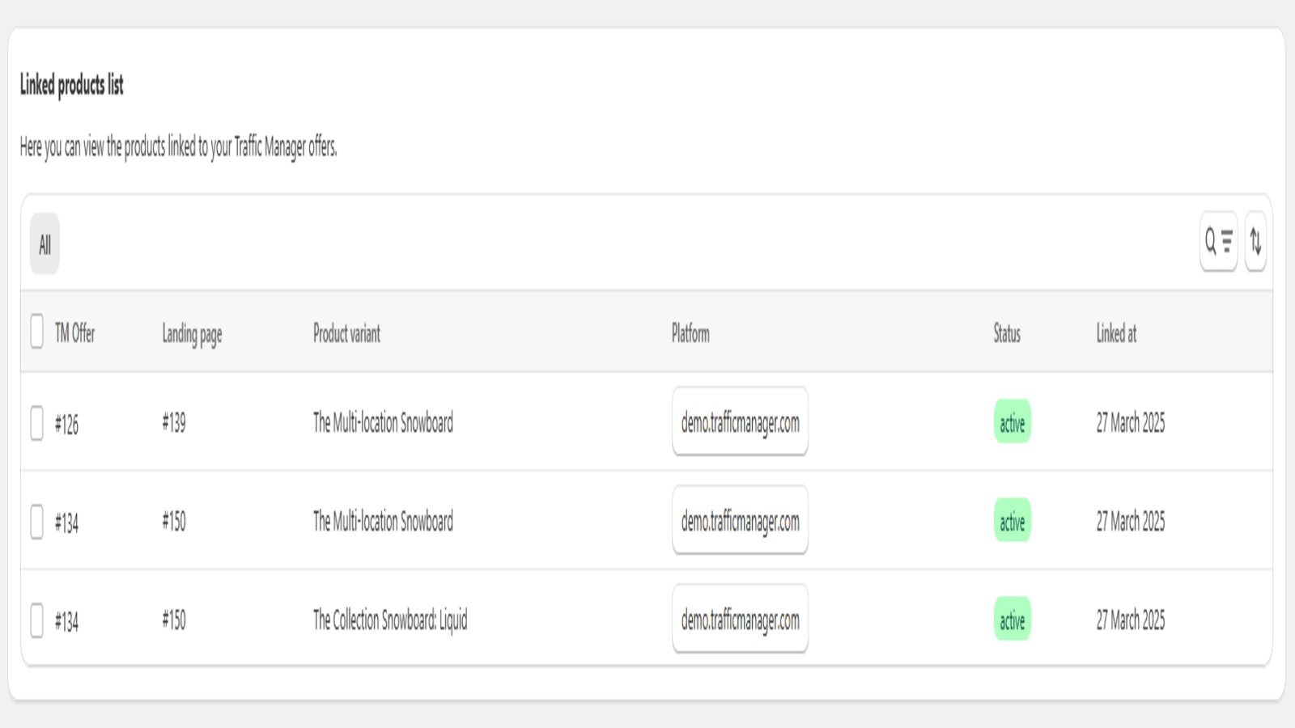Click the active badge for Collection Snowboard: Liquid
The width and height of the screenshot is (1295, 728).
click(1012, 620)
